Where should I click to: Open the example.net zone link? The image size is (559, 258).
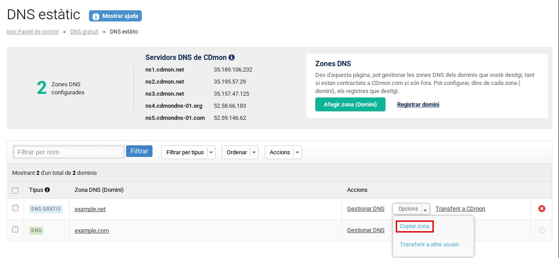(90, 209)
